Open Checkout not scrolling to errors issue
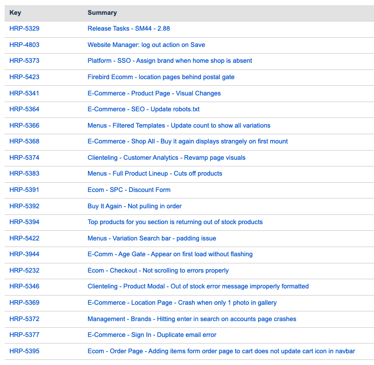Viewport: 374px width, 365px height. [158, 271]
